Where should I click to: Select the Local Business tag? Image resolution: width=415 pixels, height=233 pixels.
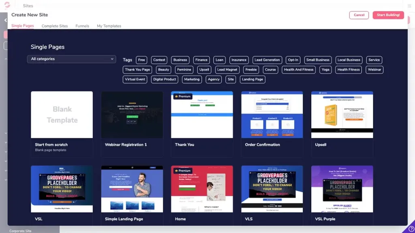[x=349, y=60]
